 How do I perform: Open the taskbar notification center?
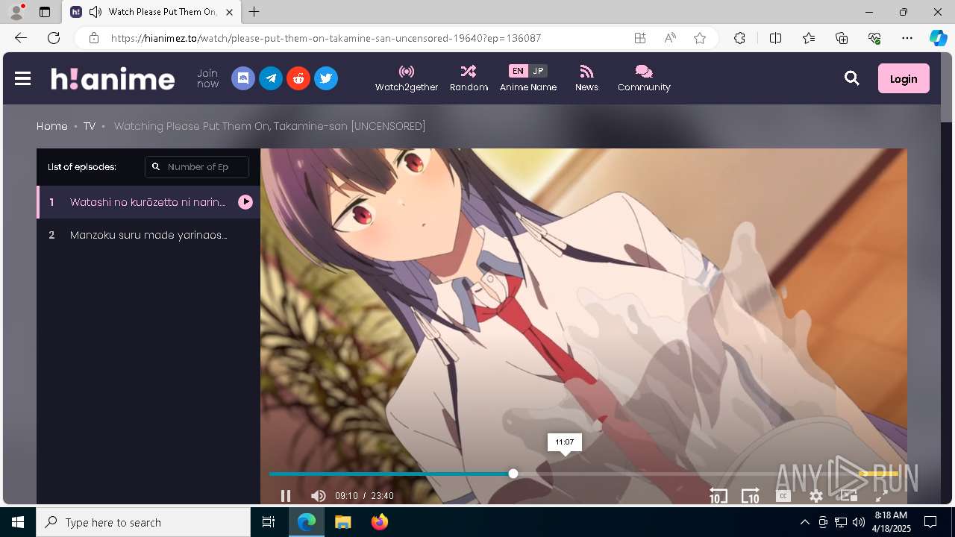930,522
